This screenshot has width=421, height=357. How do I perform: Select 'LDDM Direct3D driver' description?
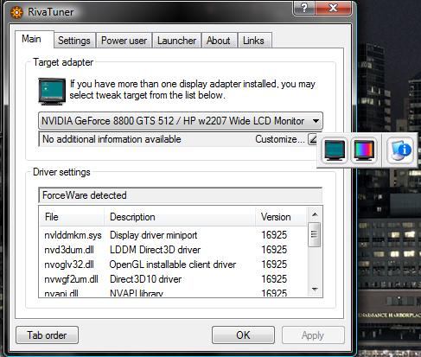pos(155,250)
